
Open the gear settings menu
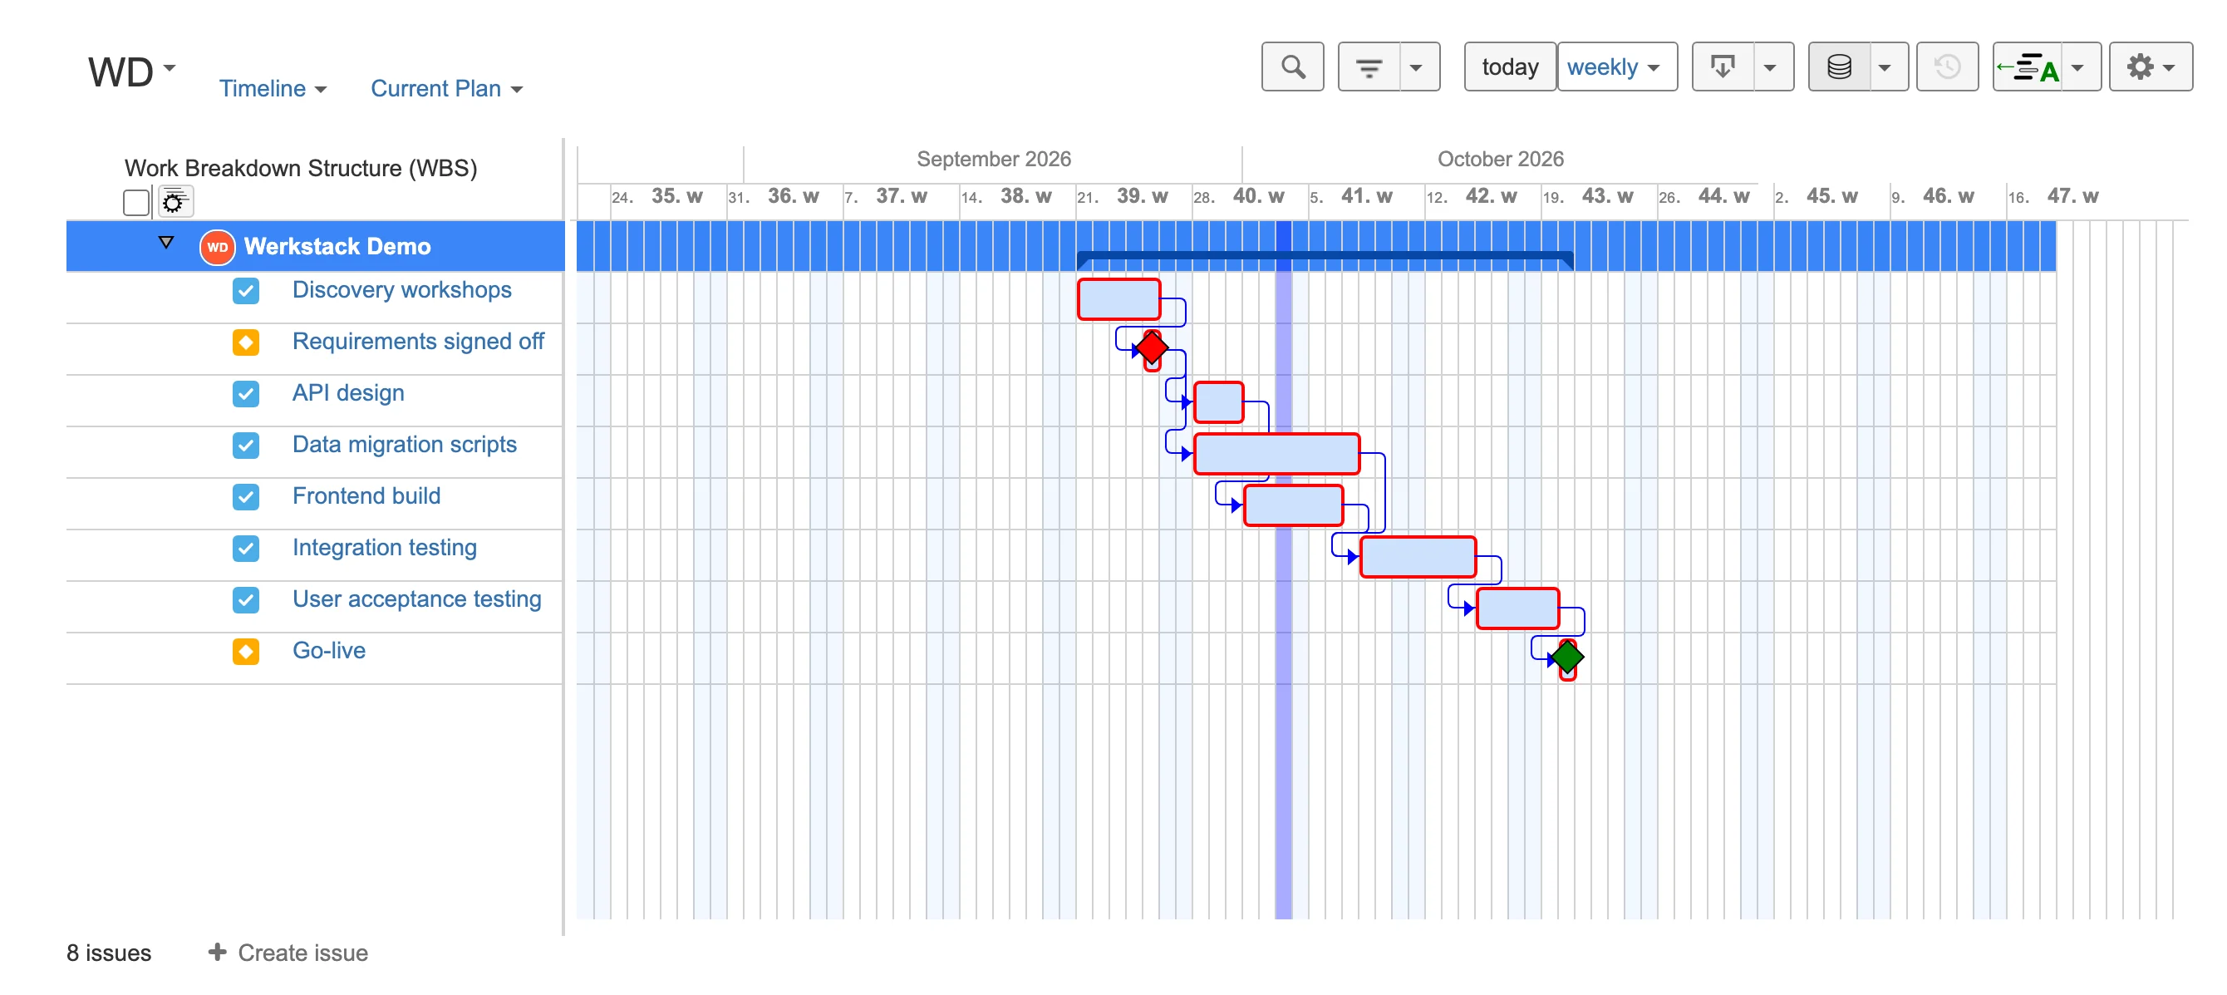2150,66
